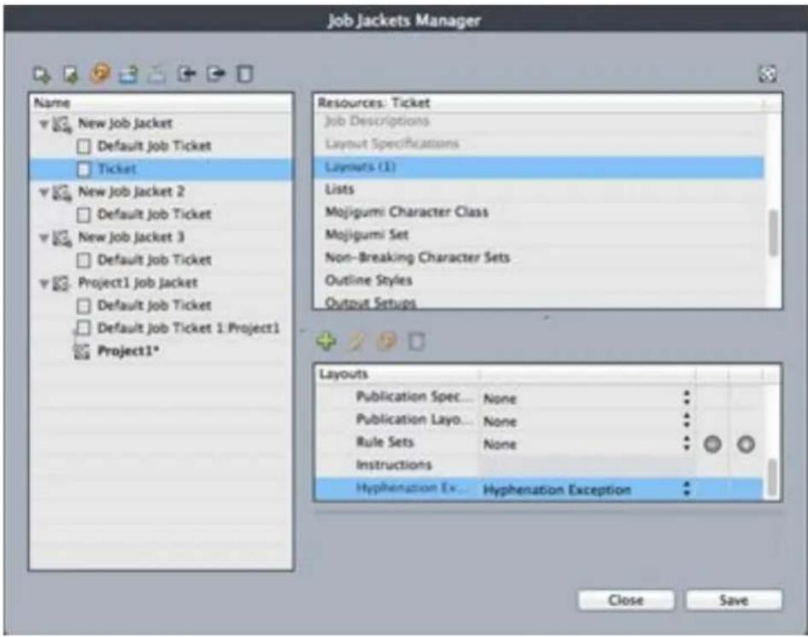Select Mojigumi Character Class resource
The image size is (808, 637).
[406, 213]
